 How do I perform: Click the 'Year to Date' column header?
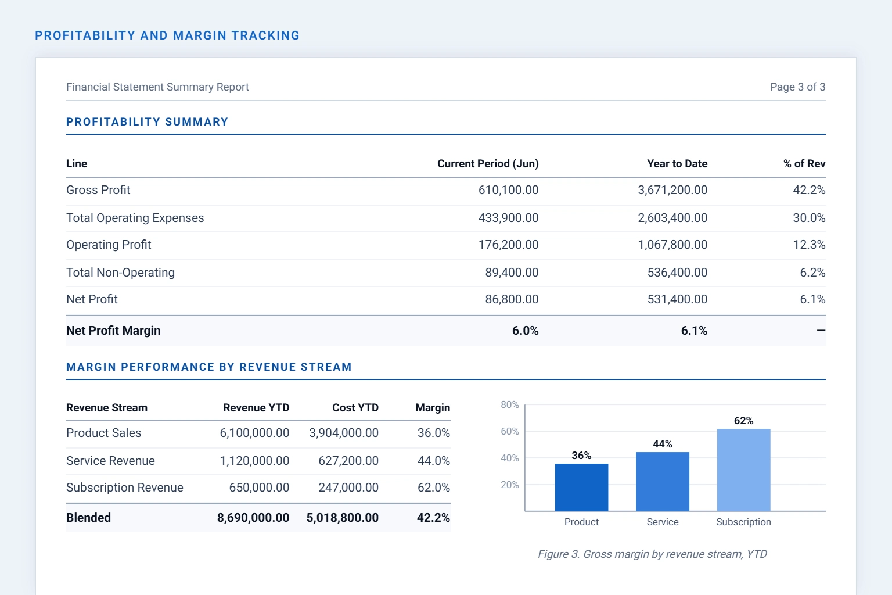677,164
